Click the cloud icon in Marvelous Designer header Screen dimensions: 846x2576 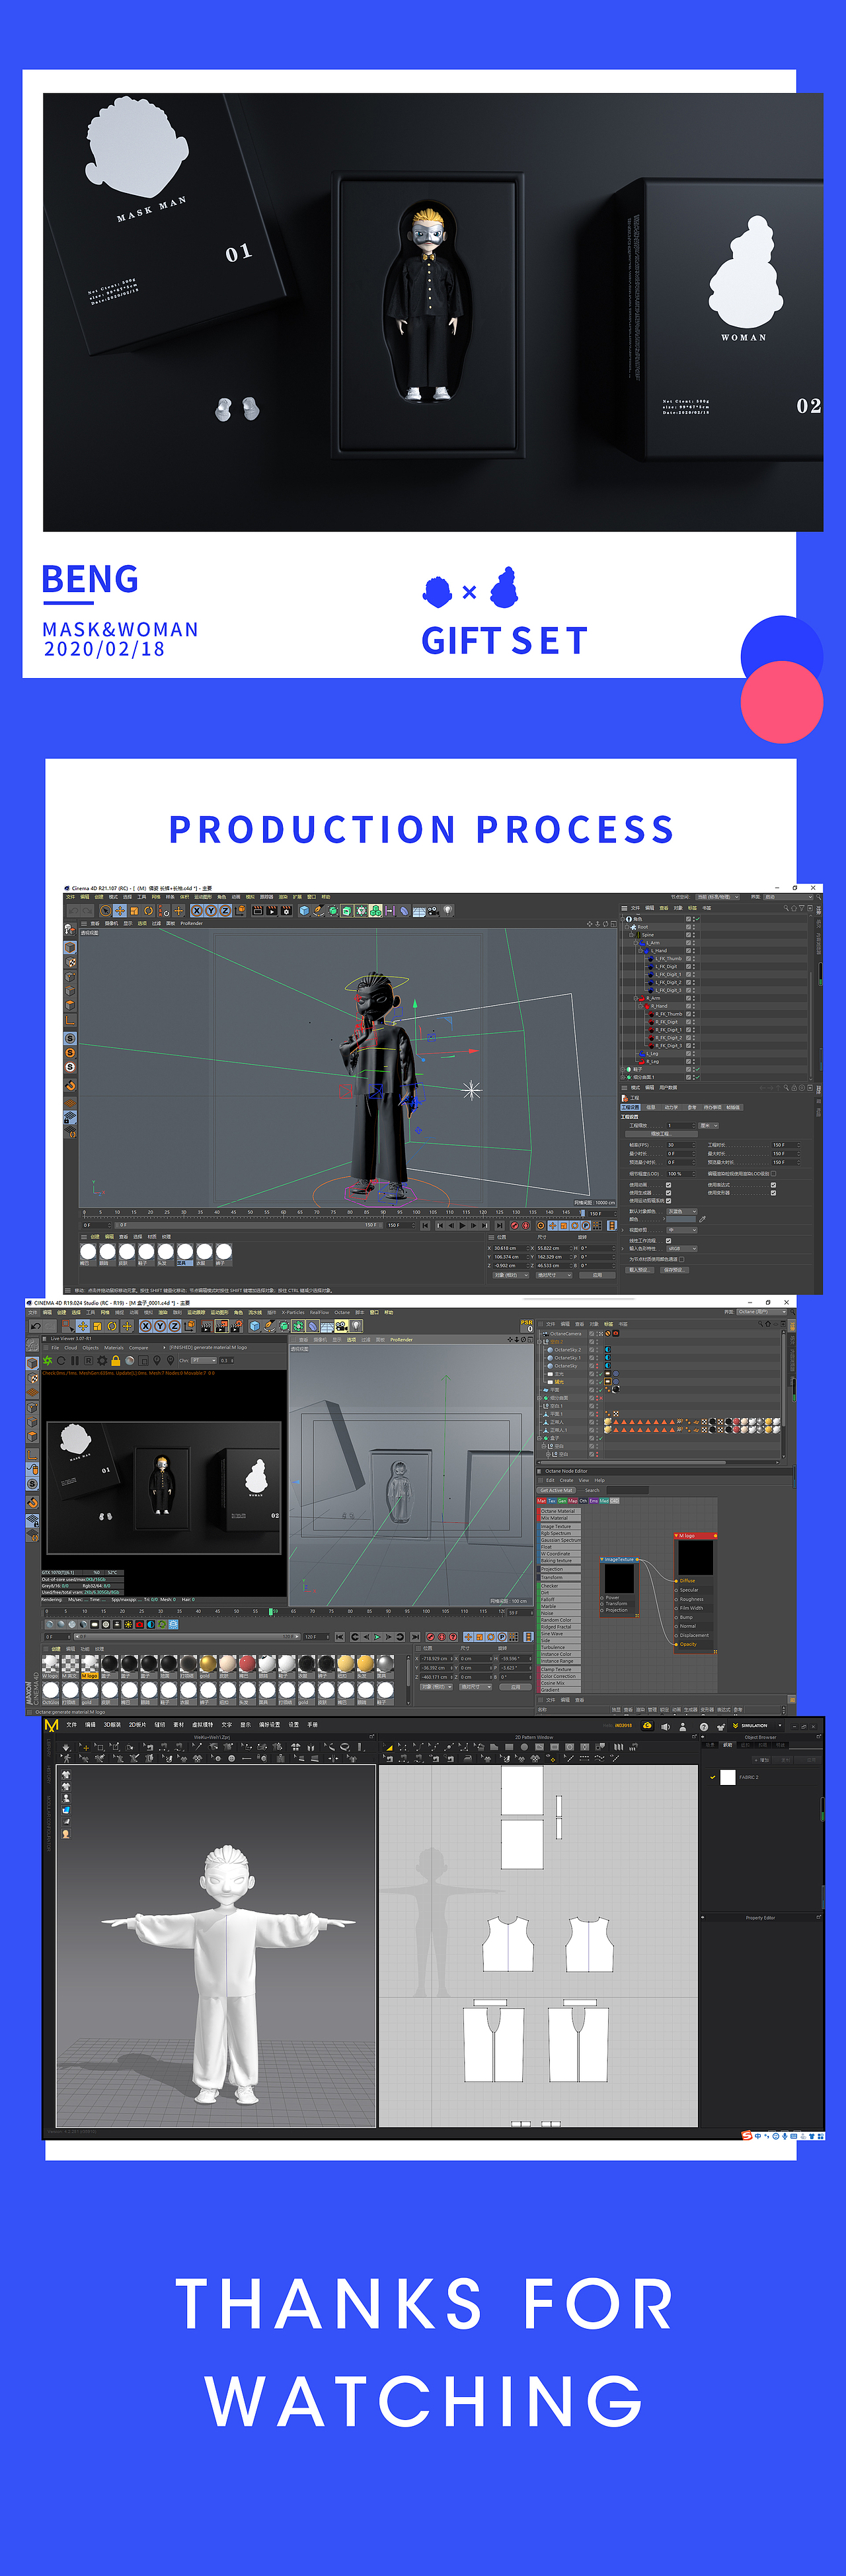[x=647, y=1725]
